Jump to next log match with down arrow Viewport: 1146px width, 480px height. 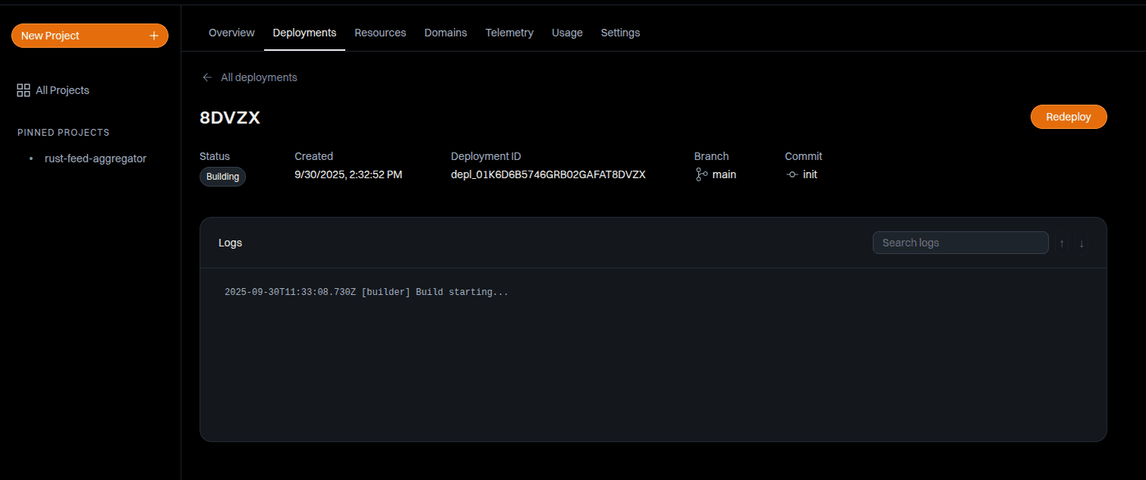pos(1081,243)
